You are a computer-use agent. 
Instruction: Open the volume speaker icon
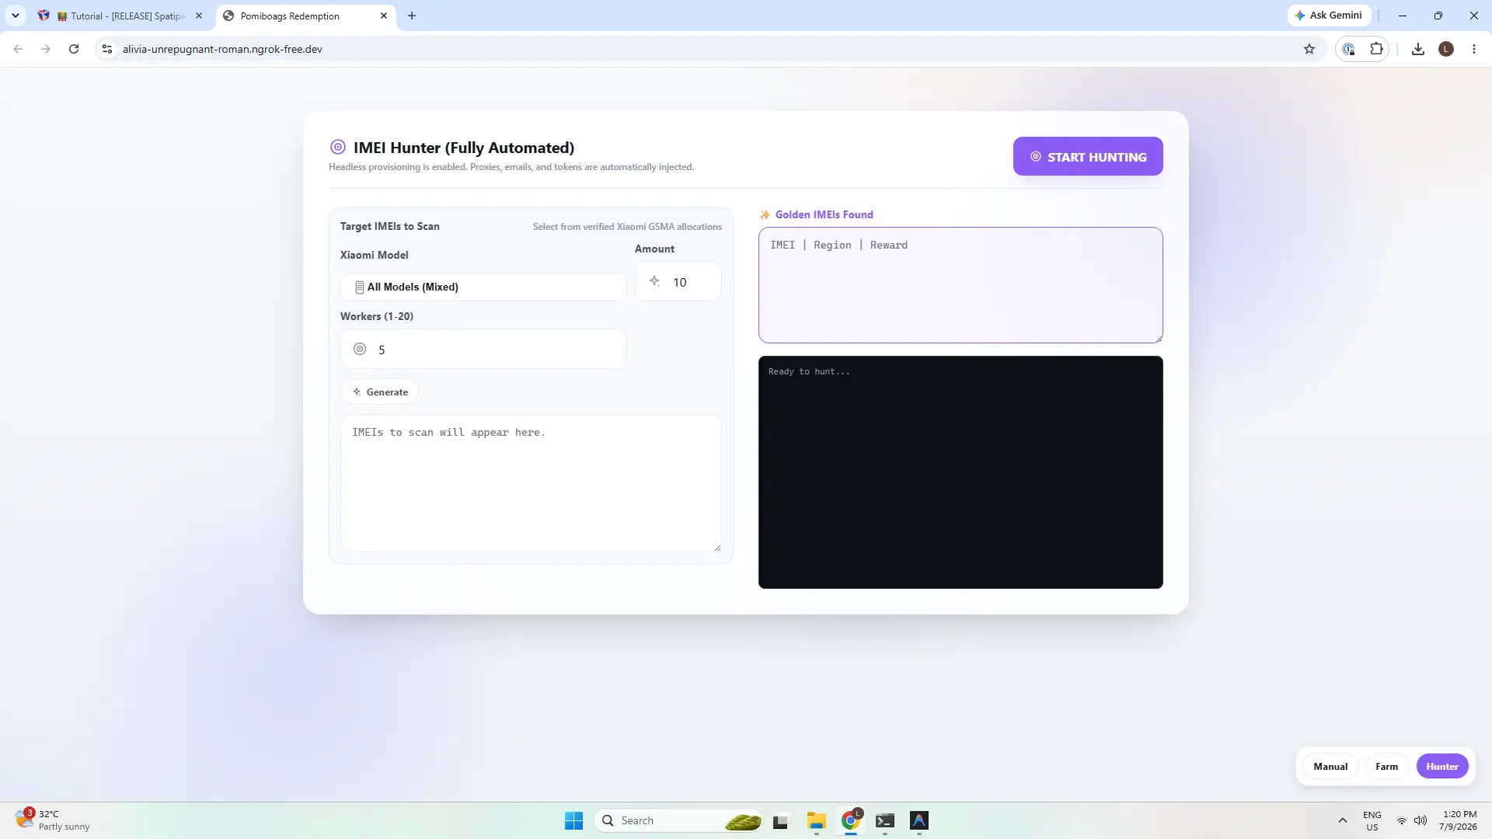tap(1421, 820)
